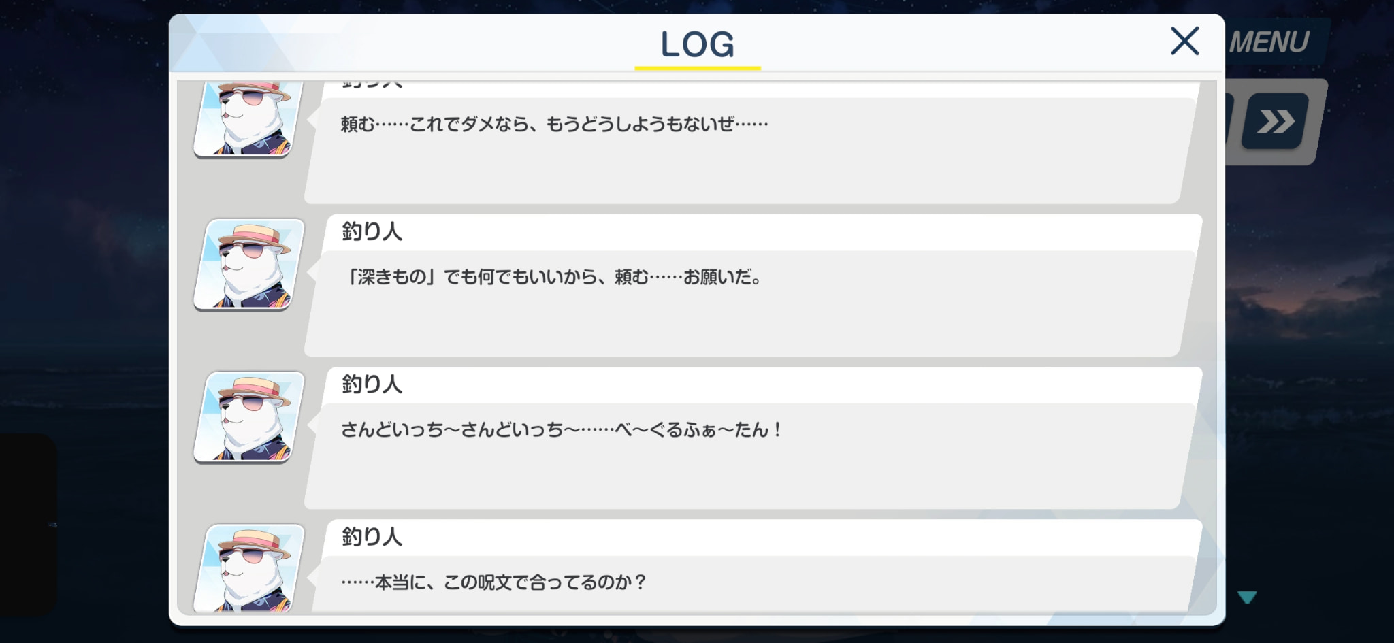1394x643 pixels.
Task: Select the log entry 「深きもの」でも何でもいいから
Action: tap(750, 303)
